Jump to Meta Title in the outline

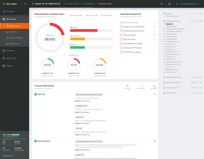(169, 24)
